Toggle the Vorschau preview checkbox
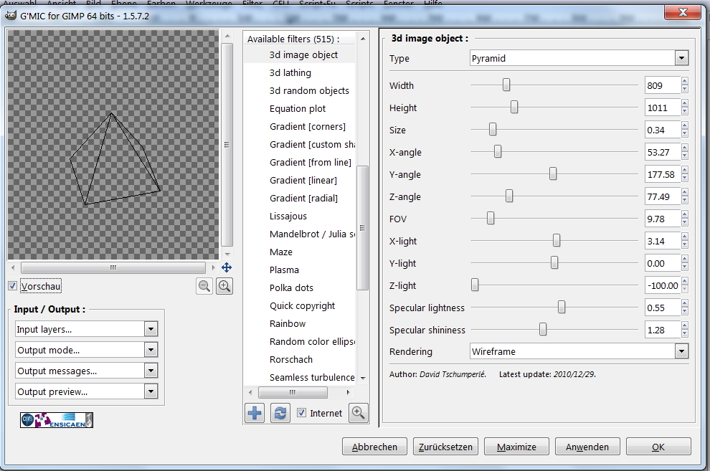 (x=13, y=286)
